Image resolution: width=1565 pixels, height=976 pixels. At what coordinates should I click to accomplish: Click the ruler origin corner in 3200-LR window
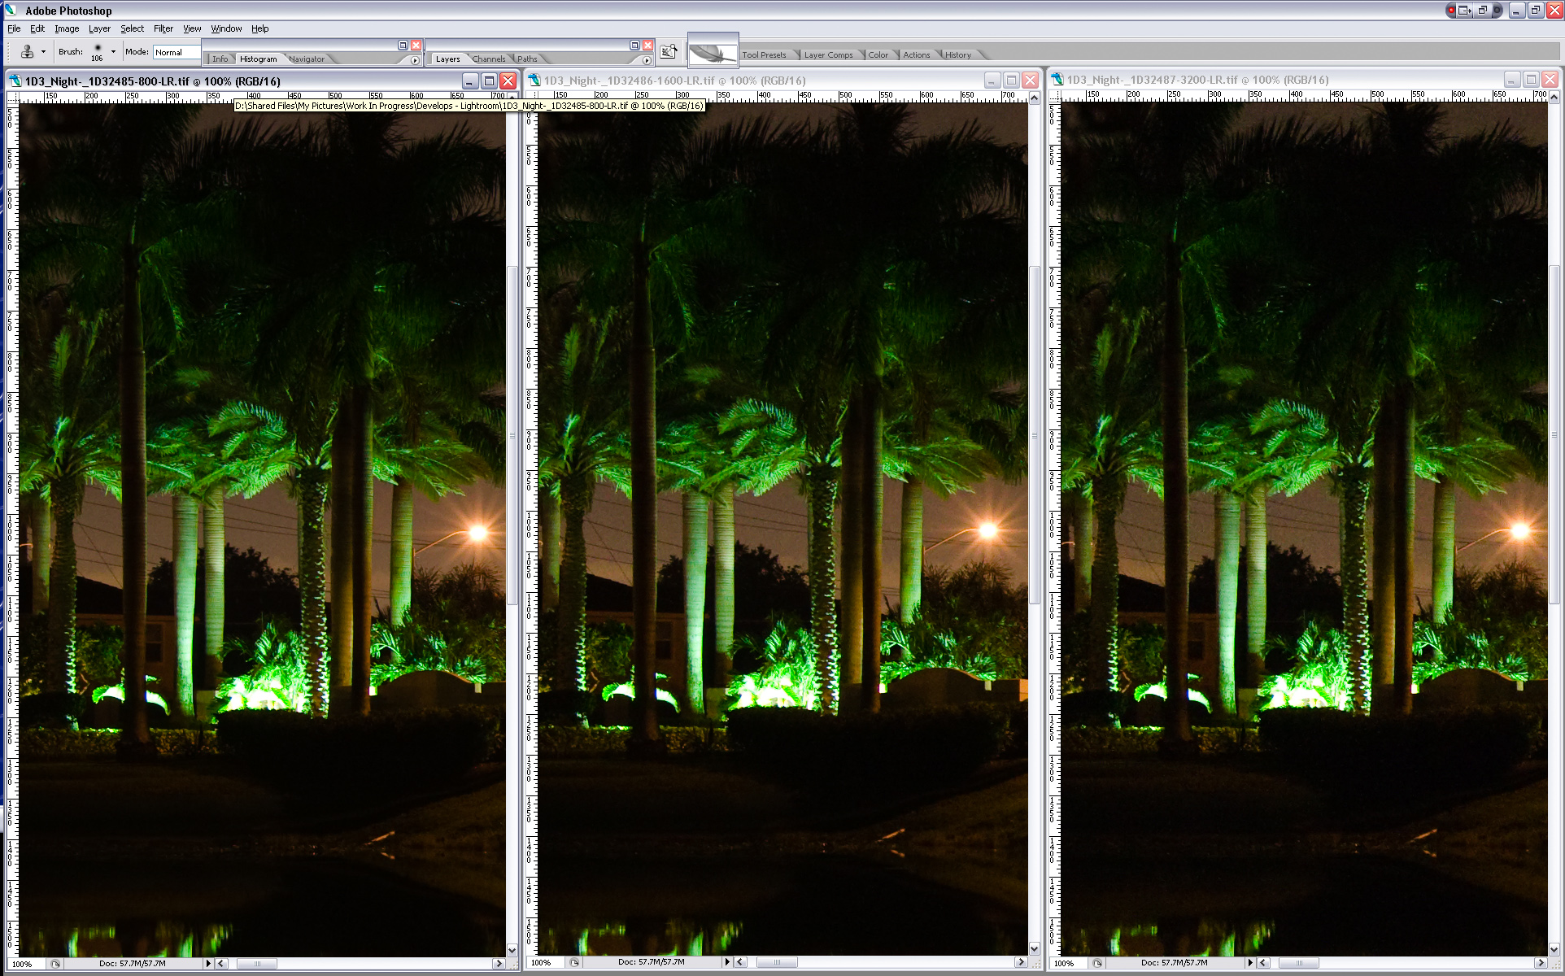pyautogui.click(x=1054, y=95)
